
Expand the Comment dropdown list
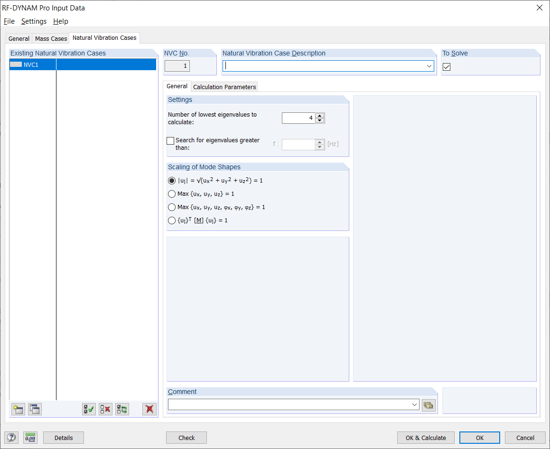(x=414, y=405)
